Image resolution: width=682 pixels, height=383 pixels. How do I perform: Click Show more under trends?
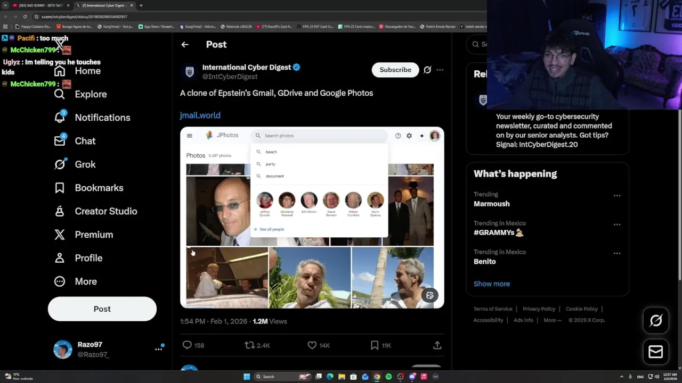coord(492,284)
